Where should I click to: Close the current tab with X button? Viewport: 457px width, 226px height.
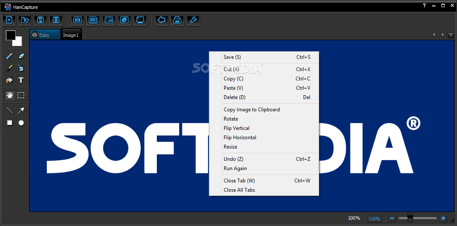coord(451,35)
